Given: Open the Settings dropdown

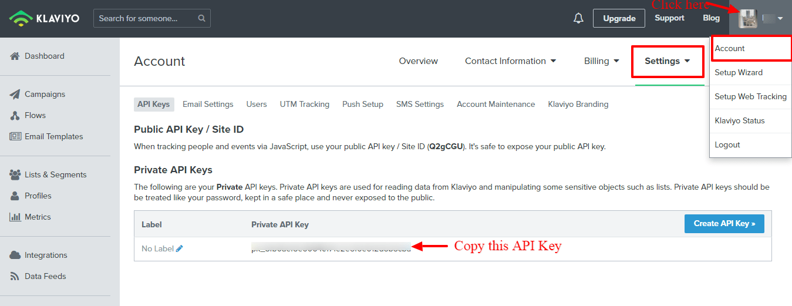Looking at the screenshot, I should pyautogui.click(x=668, y=61).
